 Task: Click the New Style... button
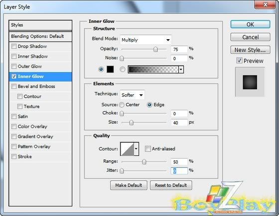pos(250,50)
